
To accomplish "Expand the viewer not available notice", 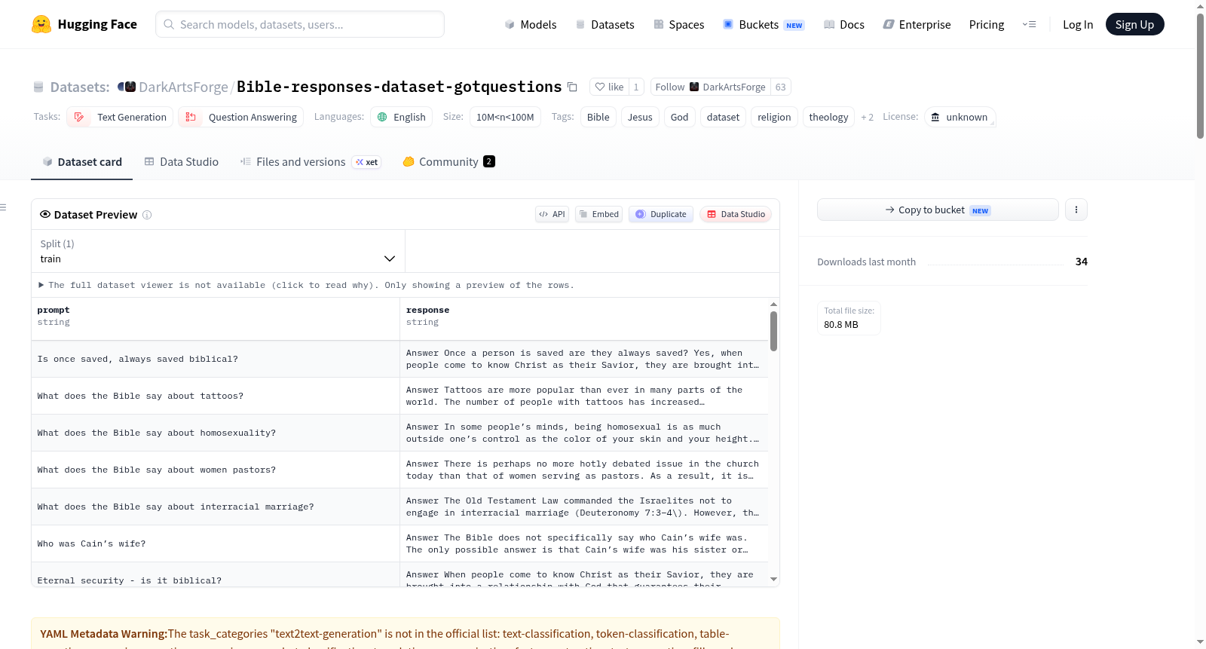I will click(306, 285).
